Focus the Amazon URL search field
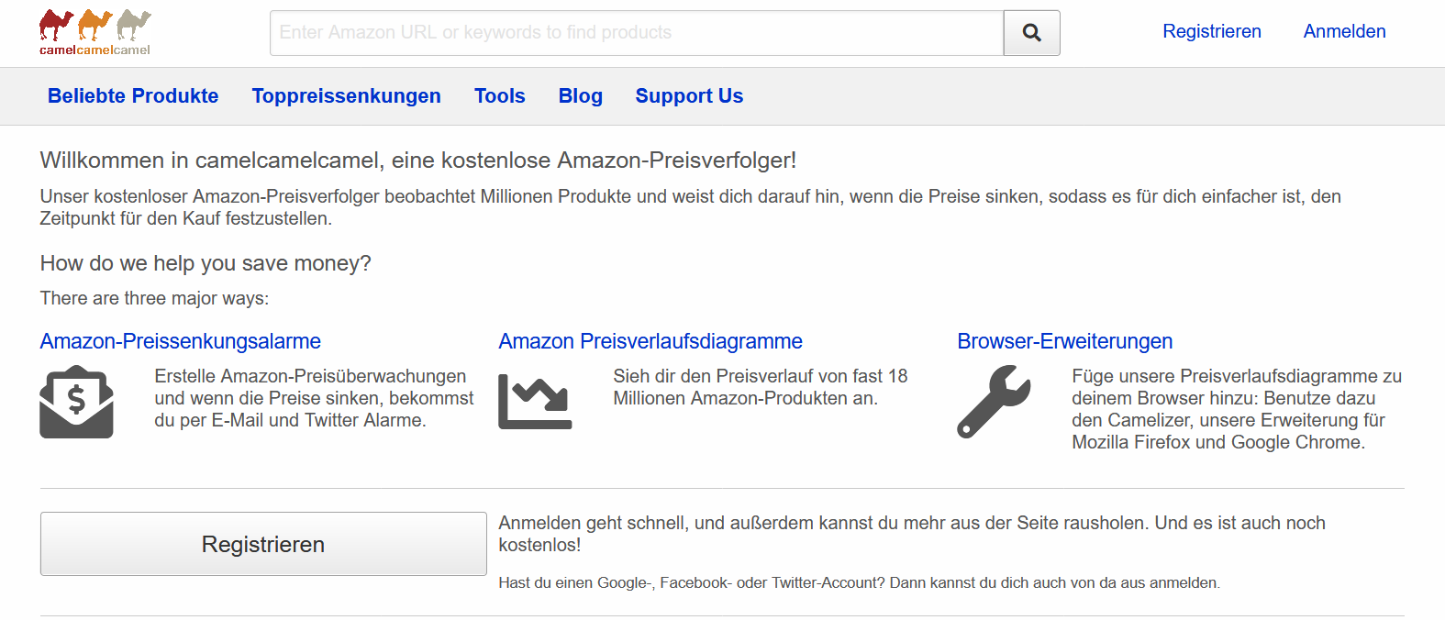 (x=637, y=33)
